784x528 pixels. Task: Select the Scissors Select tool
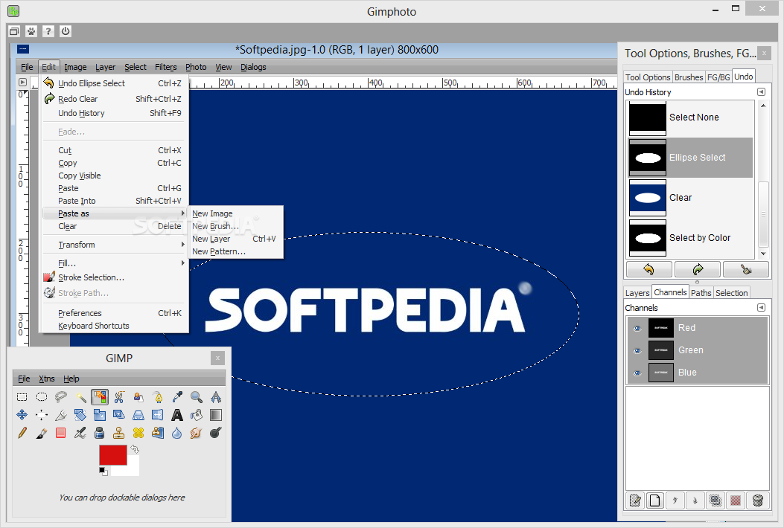pyautogui.click(x=119, y=398)
